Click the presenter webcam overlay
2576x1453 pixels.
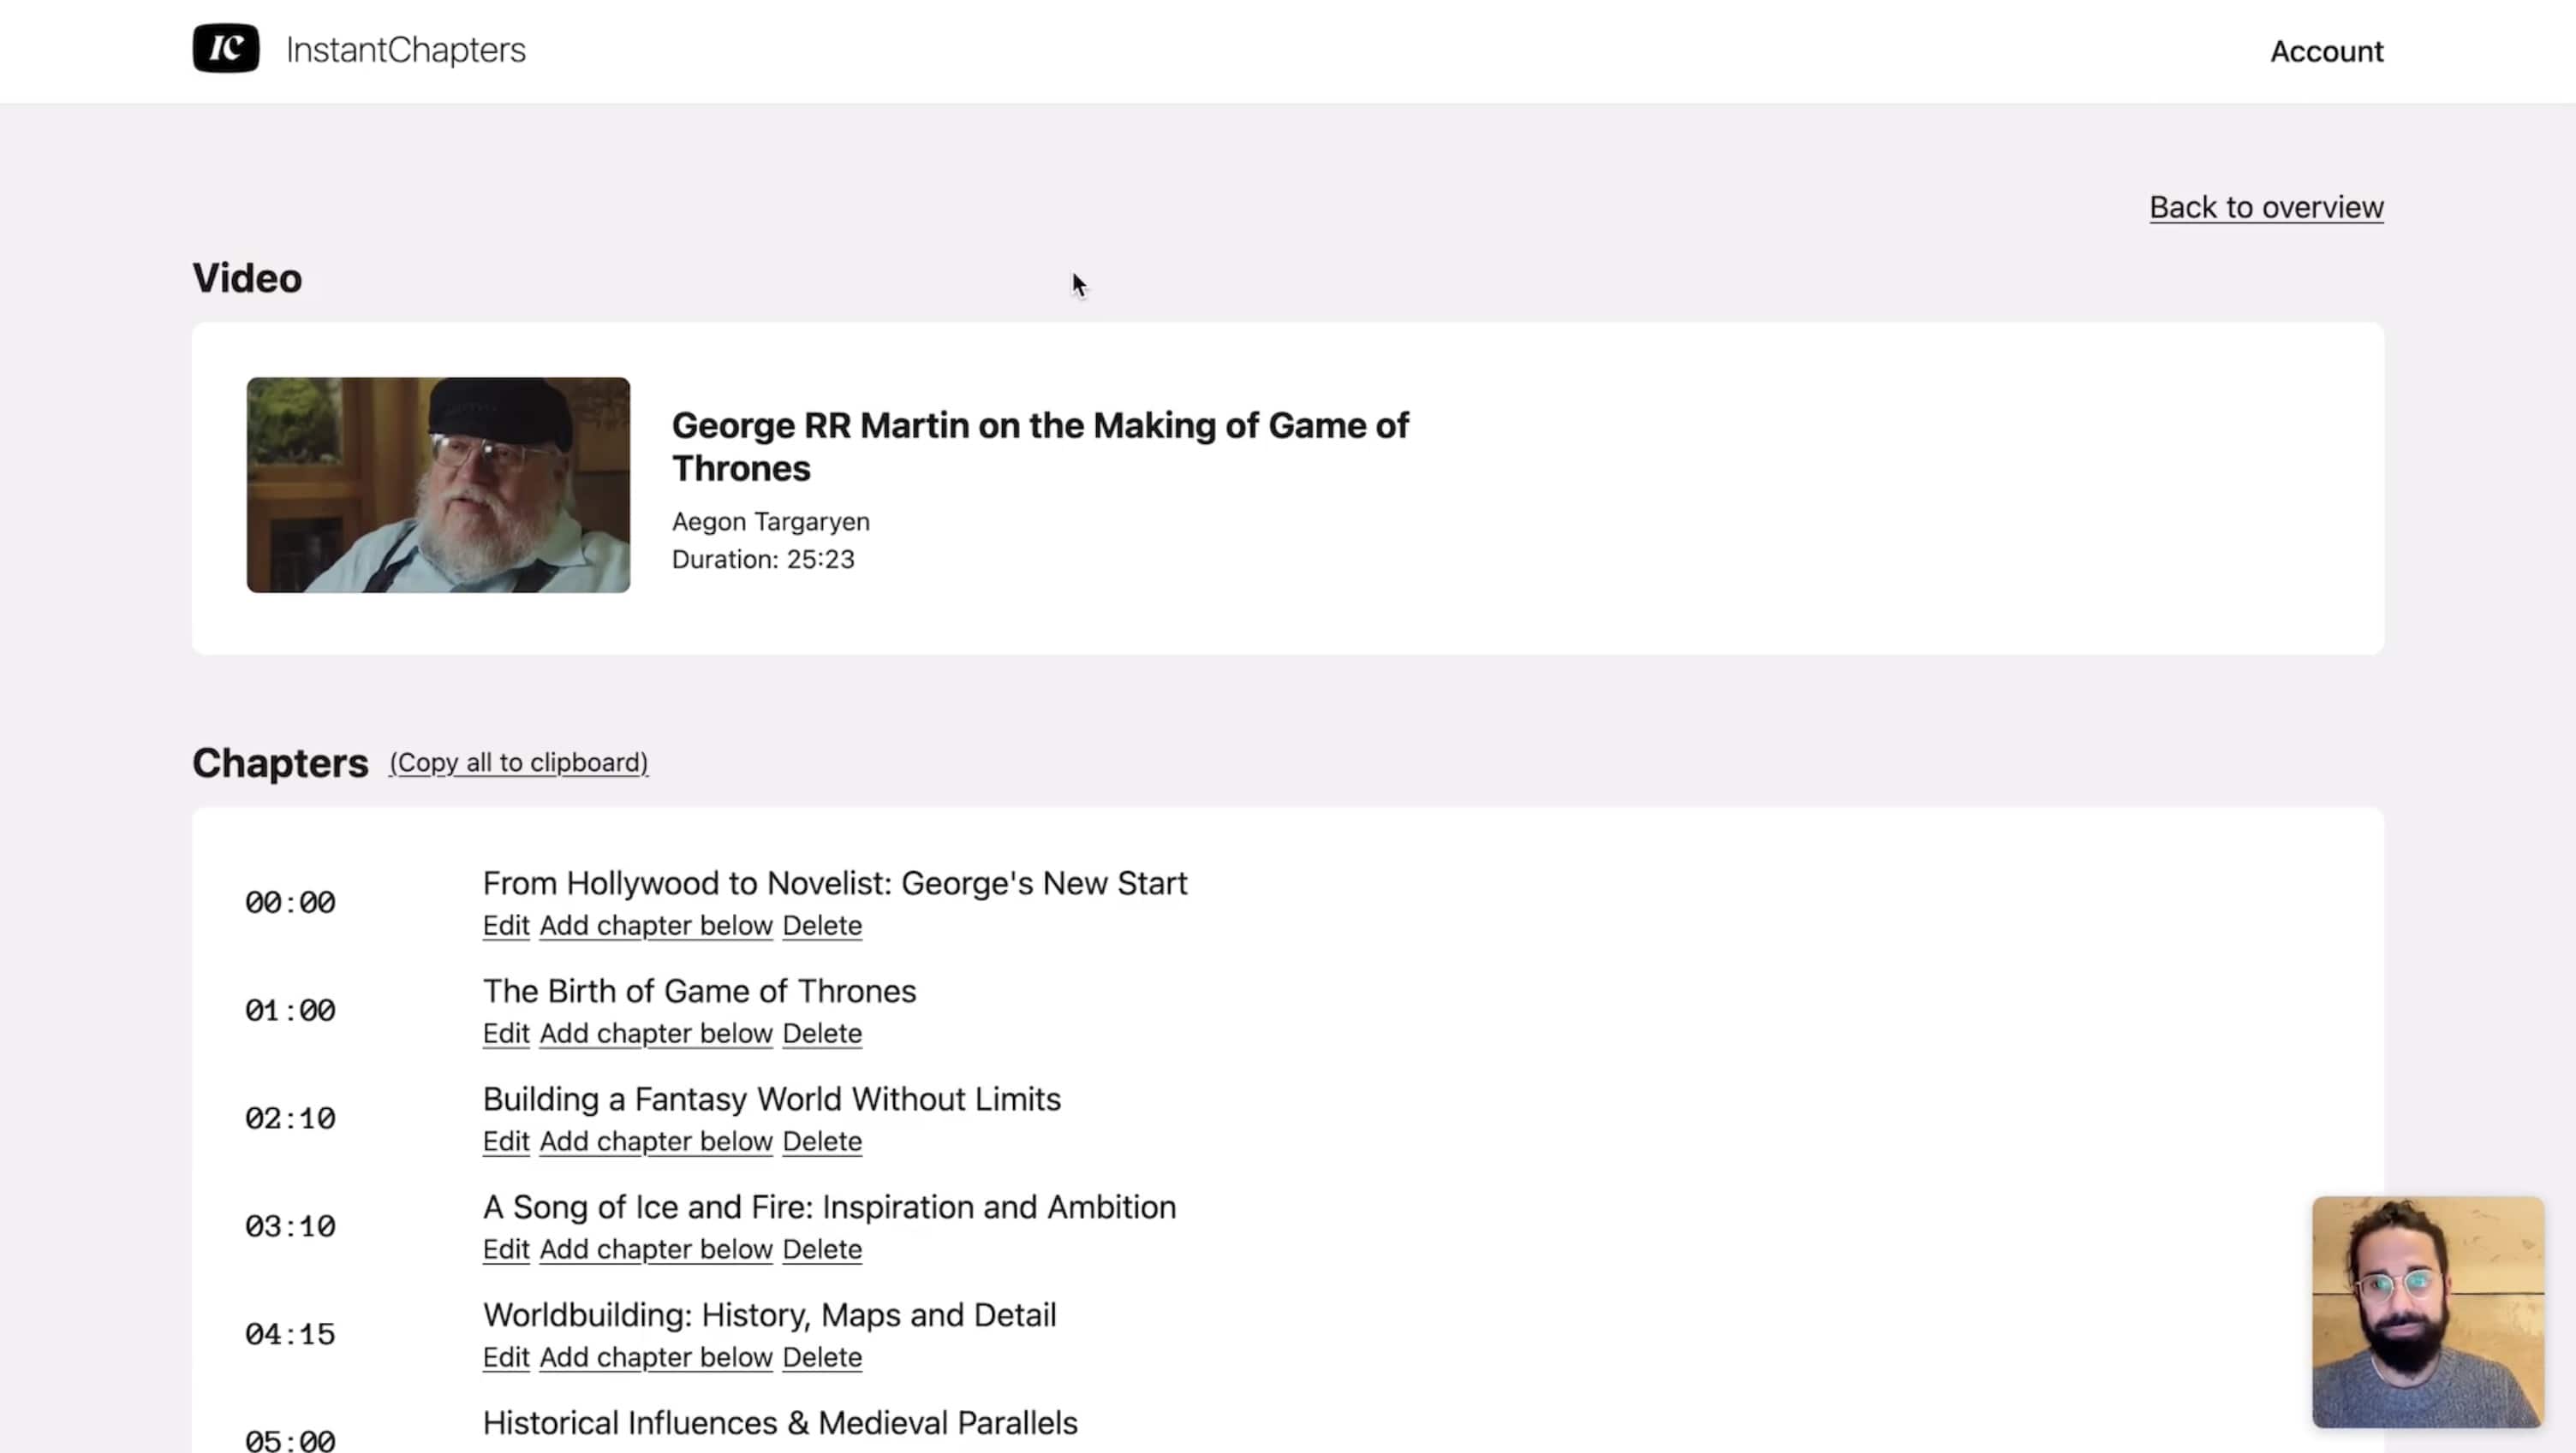2427,1311
